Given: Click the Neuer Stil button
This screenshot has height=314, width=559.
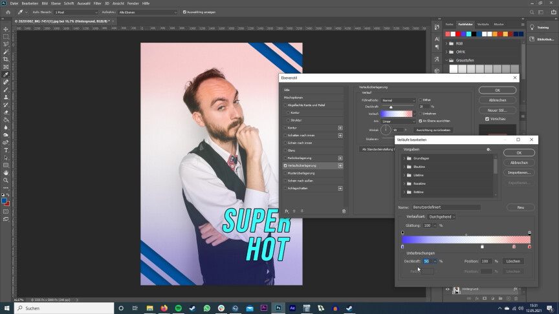Looking at the screenshot, I should pyautogui.click(x=498, y=110).
